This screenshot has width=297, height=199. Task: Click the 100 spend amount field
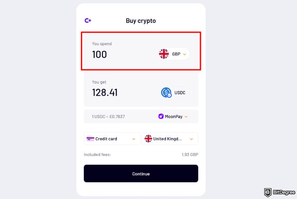click(99, 54)
